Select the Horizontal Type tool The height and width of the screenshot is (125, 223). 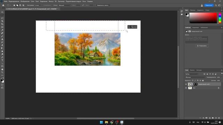pyautogui.click(x=2, y=60)
